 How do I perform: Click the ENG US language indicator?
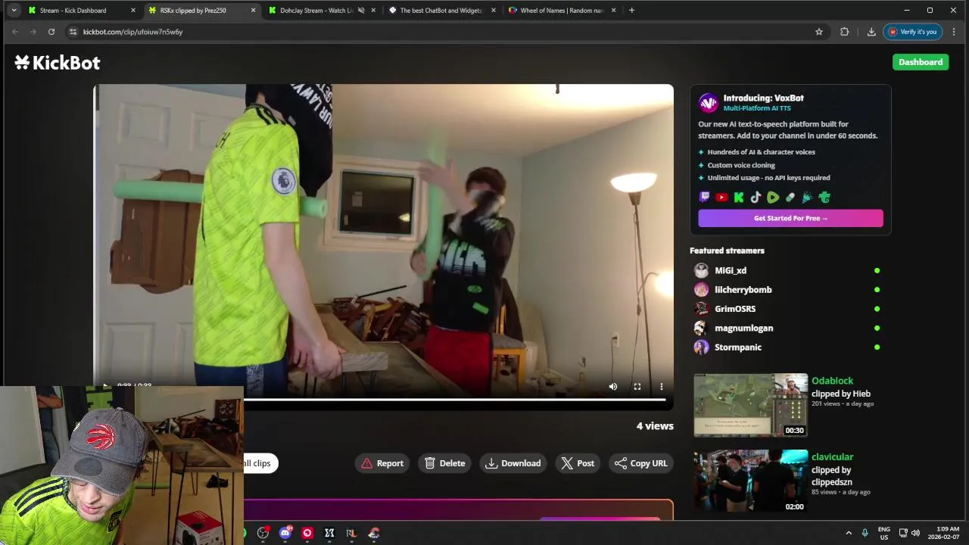tap(884, 533)
